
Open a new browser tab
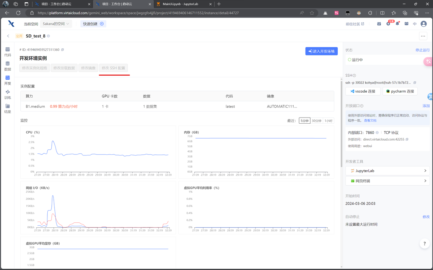[x=219, y=4]
